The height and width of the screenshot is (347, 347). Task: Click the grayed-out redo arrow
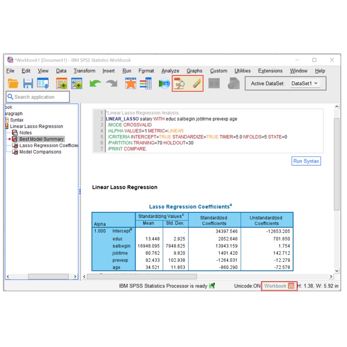pyautogui.click(x=112, y=83)
